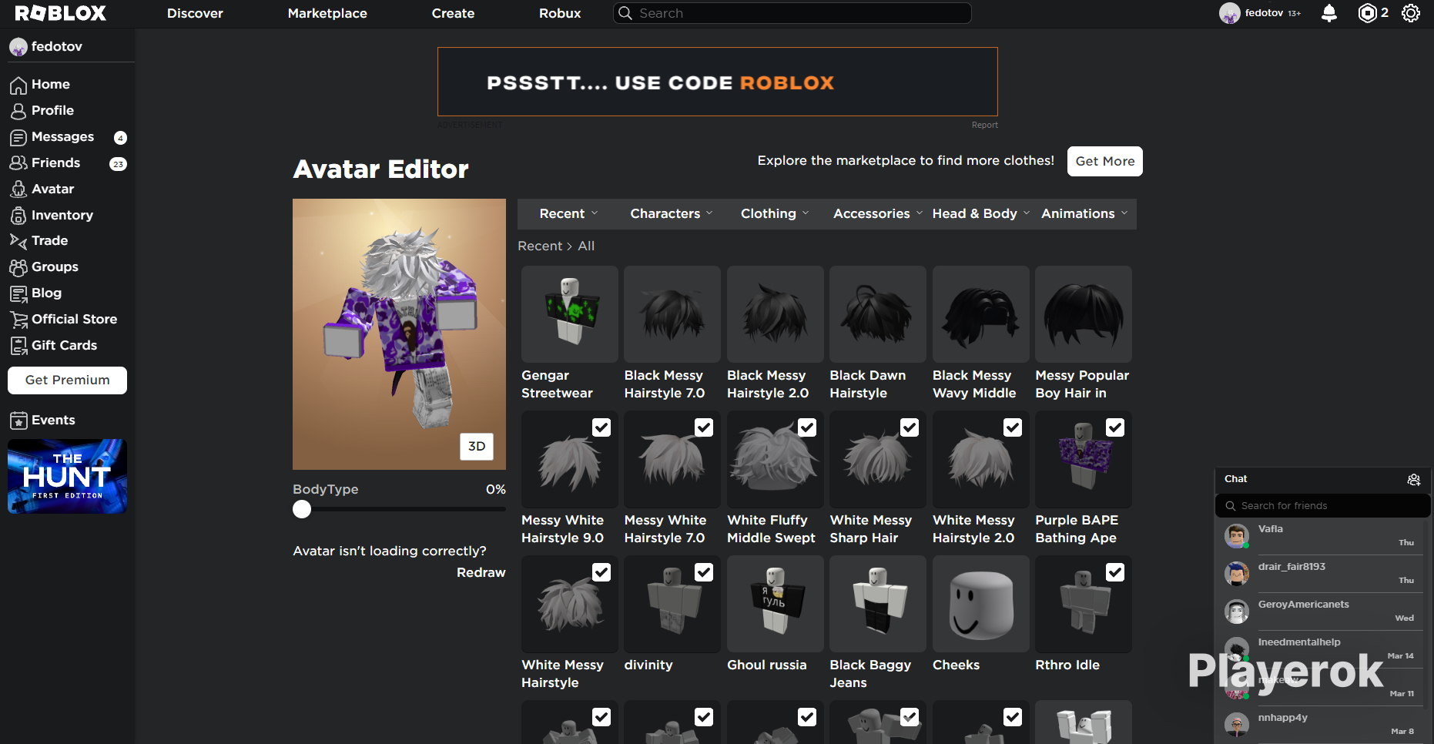
Task: Open the Robux balance icon
Action: [x=1367, y=13]
